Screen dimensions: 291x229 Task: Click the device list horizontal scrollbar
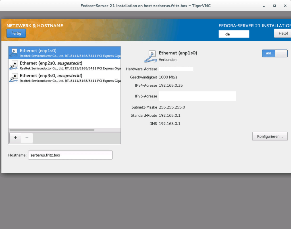[52, 130]
